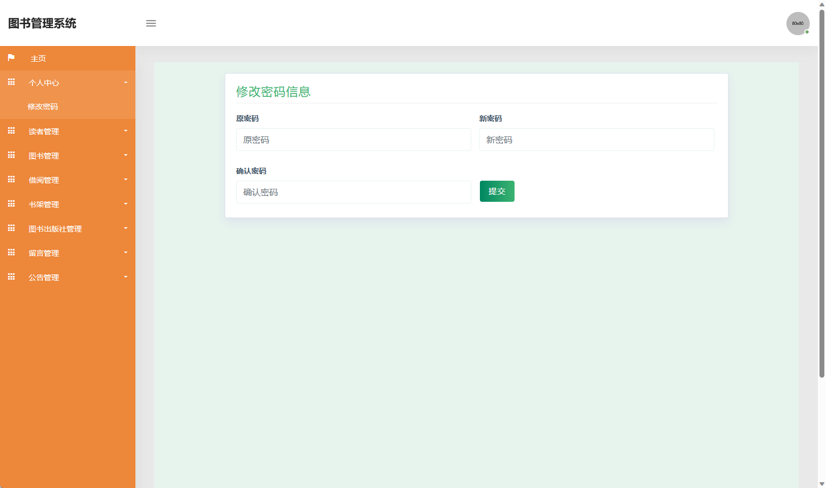Click the grid icon next to 留言管理
826x488 pixels.
[11, 252]
